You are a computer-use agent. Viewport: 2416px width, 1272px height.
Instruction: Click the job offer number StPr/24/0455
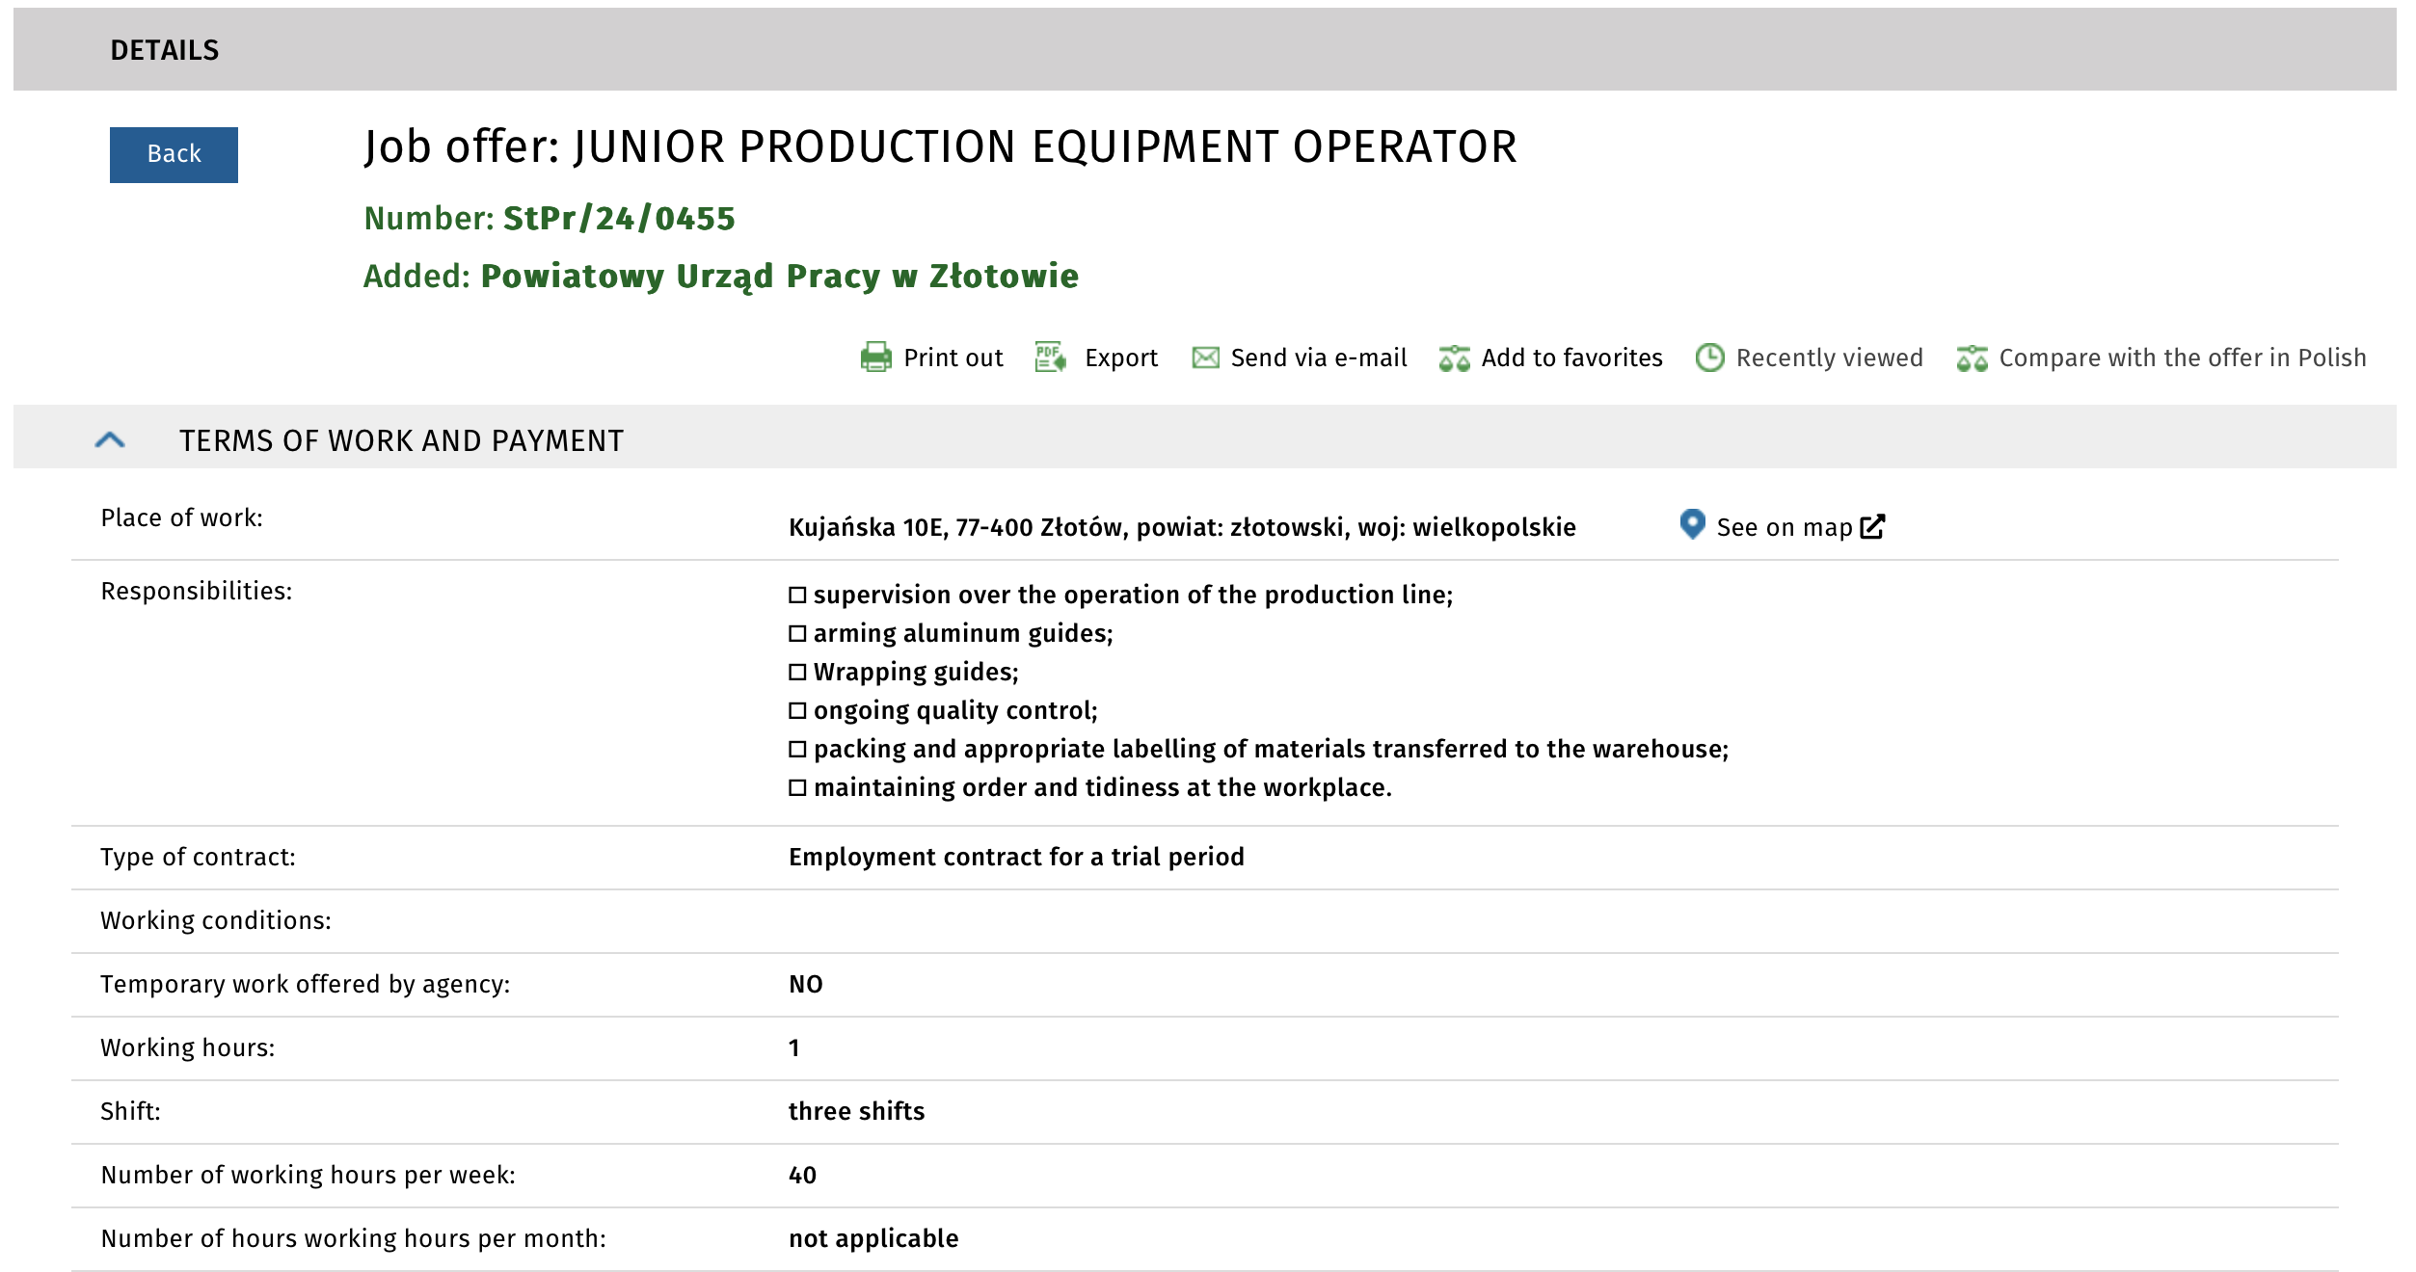(618, 219)
